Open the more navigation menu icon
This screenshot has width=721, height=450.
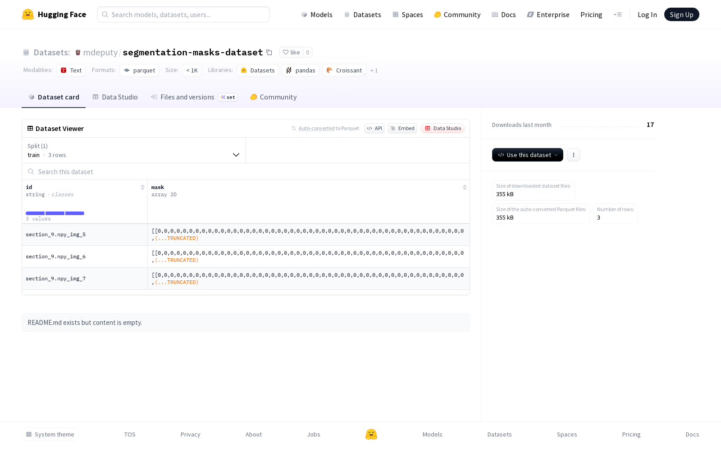click(x=617, y=14)
